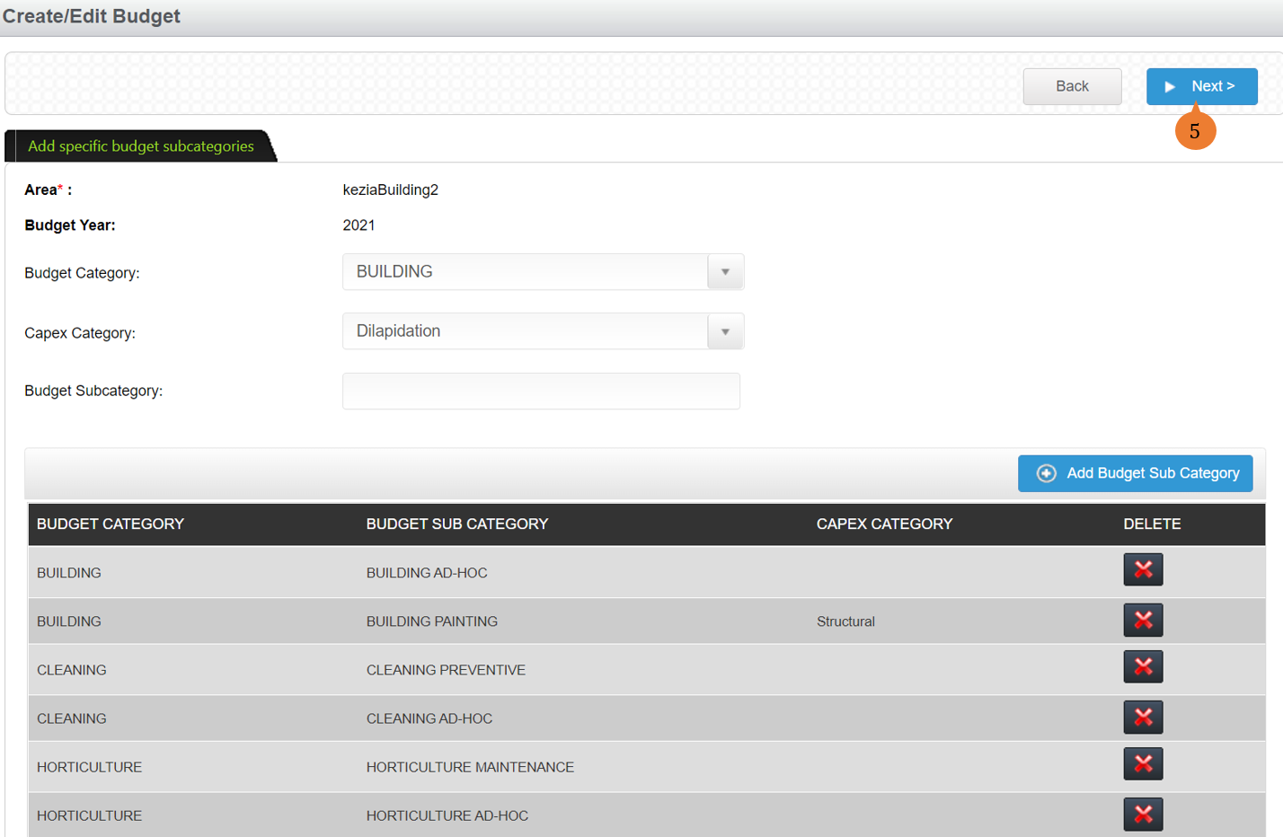Select the BUILDING PAINTING cell

431,621
